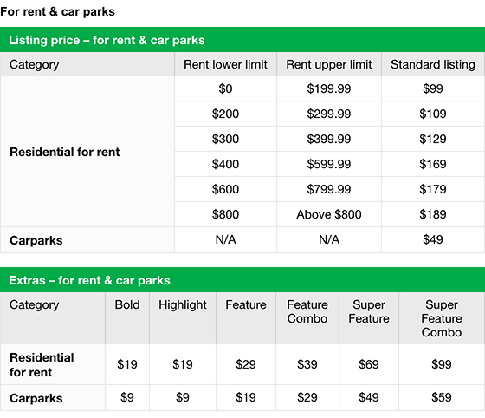Click the $69 Super Feature residential price
The width and height of the screenshot is (485, 418).
coord(369,364)
